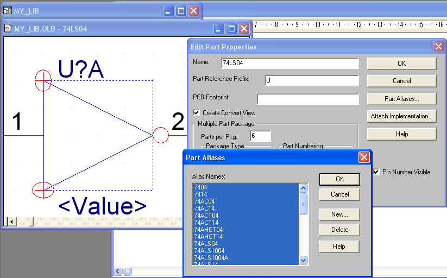Open the Part Aliases... button
Image resolution: width=447 pixels, height=278 pixels.
[x=401, y=99]
